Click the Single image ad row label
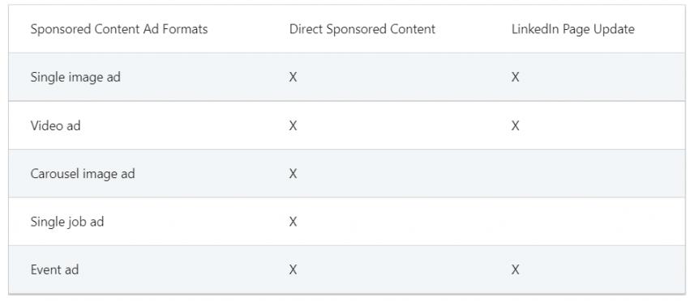This screenshot has width=690, height=301. pyautogui.click(x=75, y=78)
